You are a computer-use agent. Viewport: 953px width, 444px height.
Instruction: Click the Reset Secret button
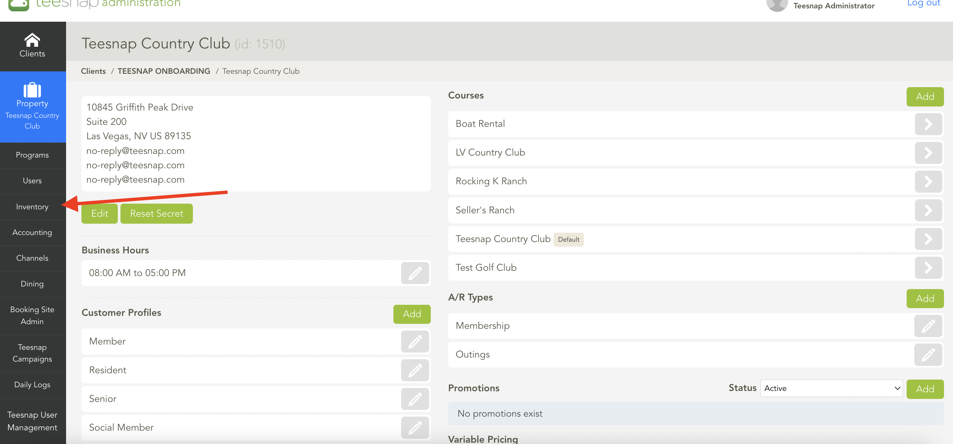click(156, 214)
